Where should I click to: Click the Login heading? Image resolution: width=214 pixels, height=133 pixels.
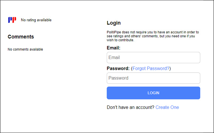tap(114, 23)
